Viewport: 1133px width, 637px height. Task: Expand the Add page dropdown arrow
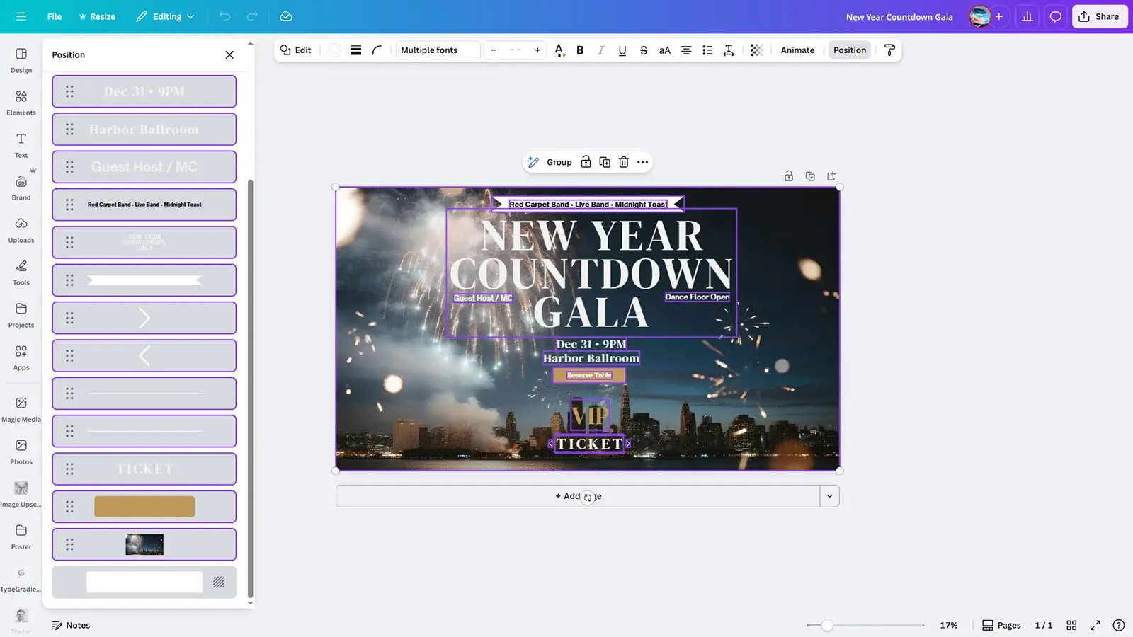coord(829,496)
